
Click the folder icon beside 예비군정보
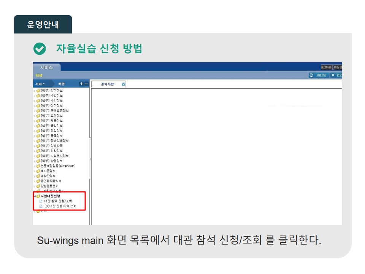pos(38,171)
